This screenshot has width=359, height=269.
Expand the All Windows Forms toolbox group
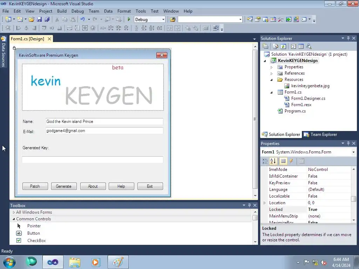pyautogui.click(x=14, y=213)
